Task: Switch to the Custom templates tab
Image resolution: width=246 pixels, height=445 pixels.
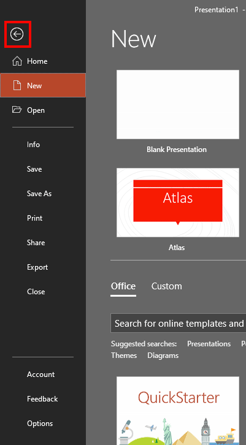Action: [166, 286]
